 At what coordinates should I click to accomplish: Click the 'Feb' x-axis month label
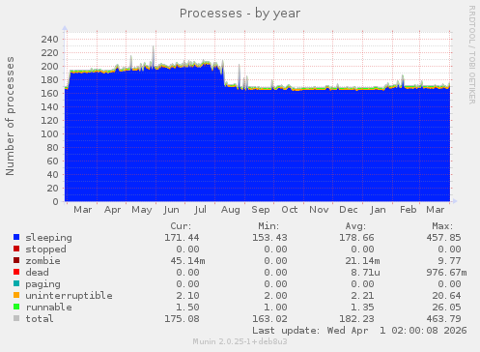coord(409,210)
